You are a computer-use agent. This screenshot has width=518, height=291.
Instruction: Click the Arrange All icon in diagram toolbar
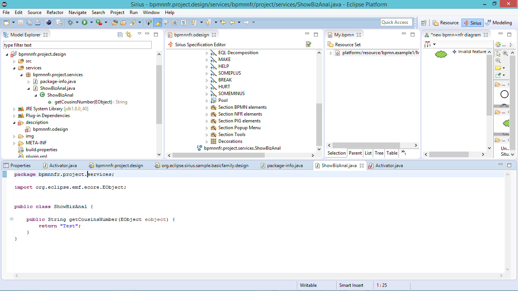coord(427,44)
